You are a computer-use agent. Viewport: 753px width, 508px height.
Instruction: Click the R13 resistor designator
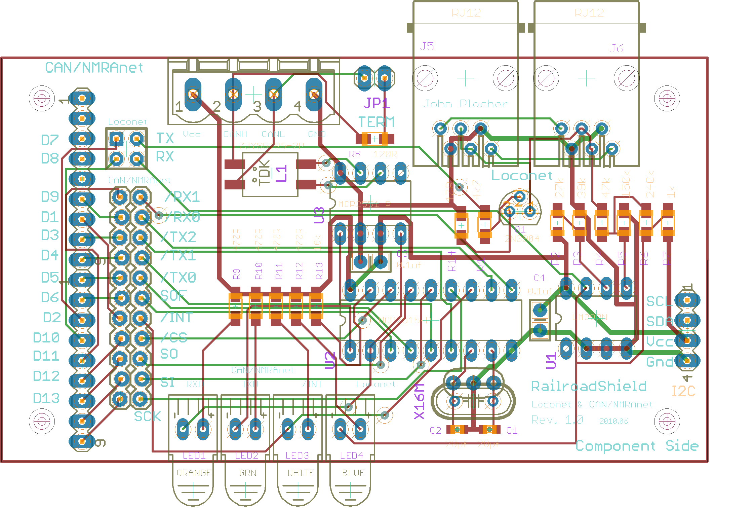pyautogui.click(x=319, y=271)
